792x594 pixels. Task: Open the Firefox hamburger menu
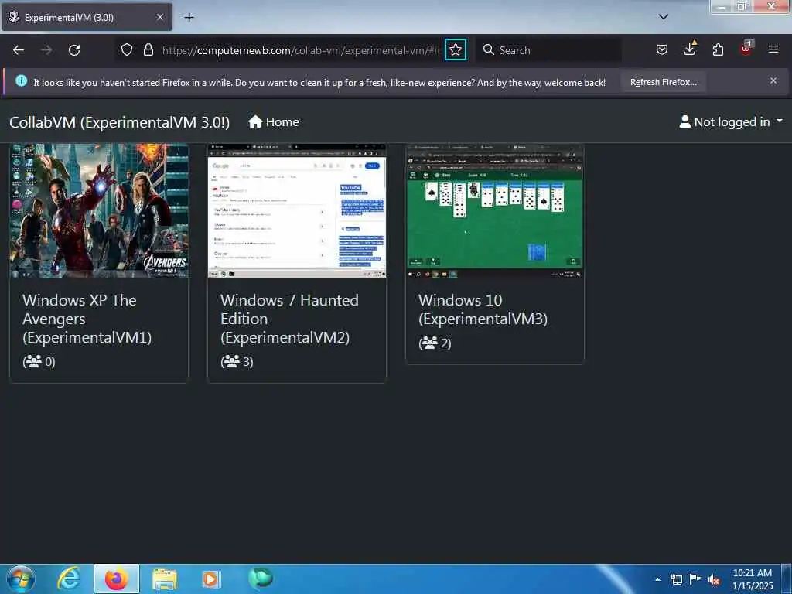tap(773, 49)
